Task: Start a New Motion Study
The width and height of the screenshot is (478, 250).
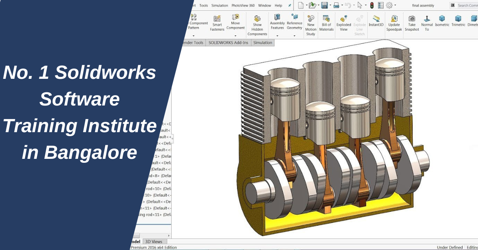Action: click(x=311, y=25)
